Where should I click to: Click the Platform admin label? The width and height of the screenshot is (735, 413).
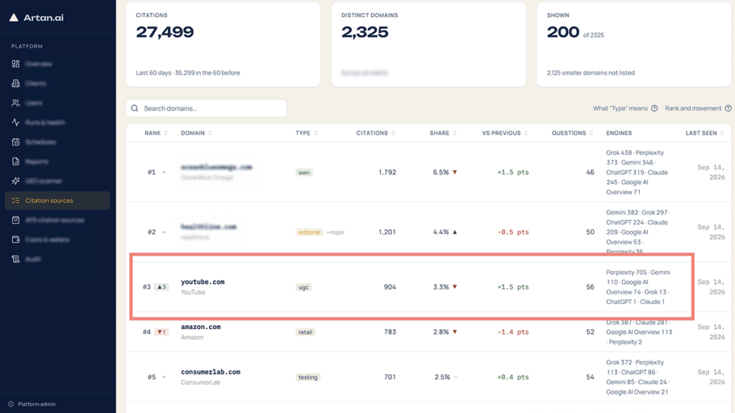(x=37, y=404)
